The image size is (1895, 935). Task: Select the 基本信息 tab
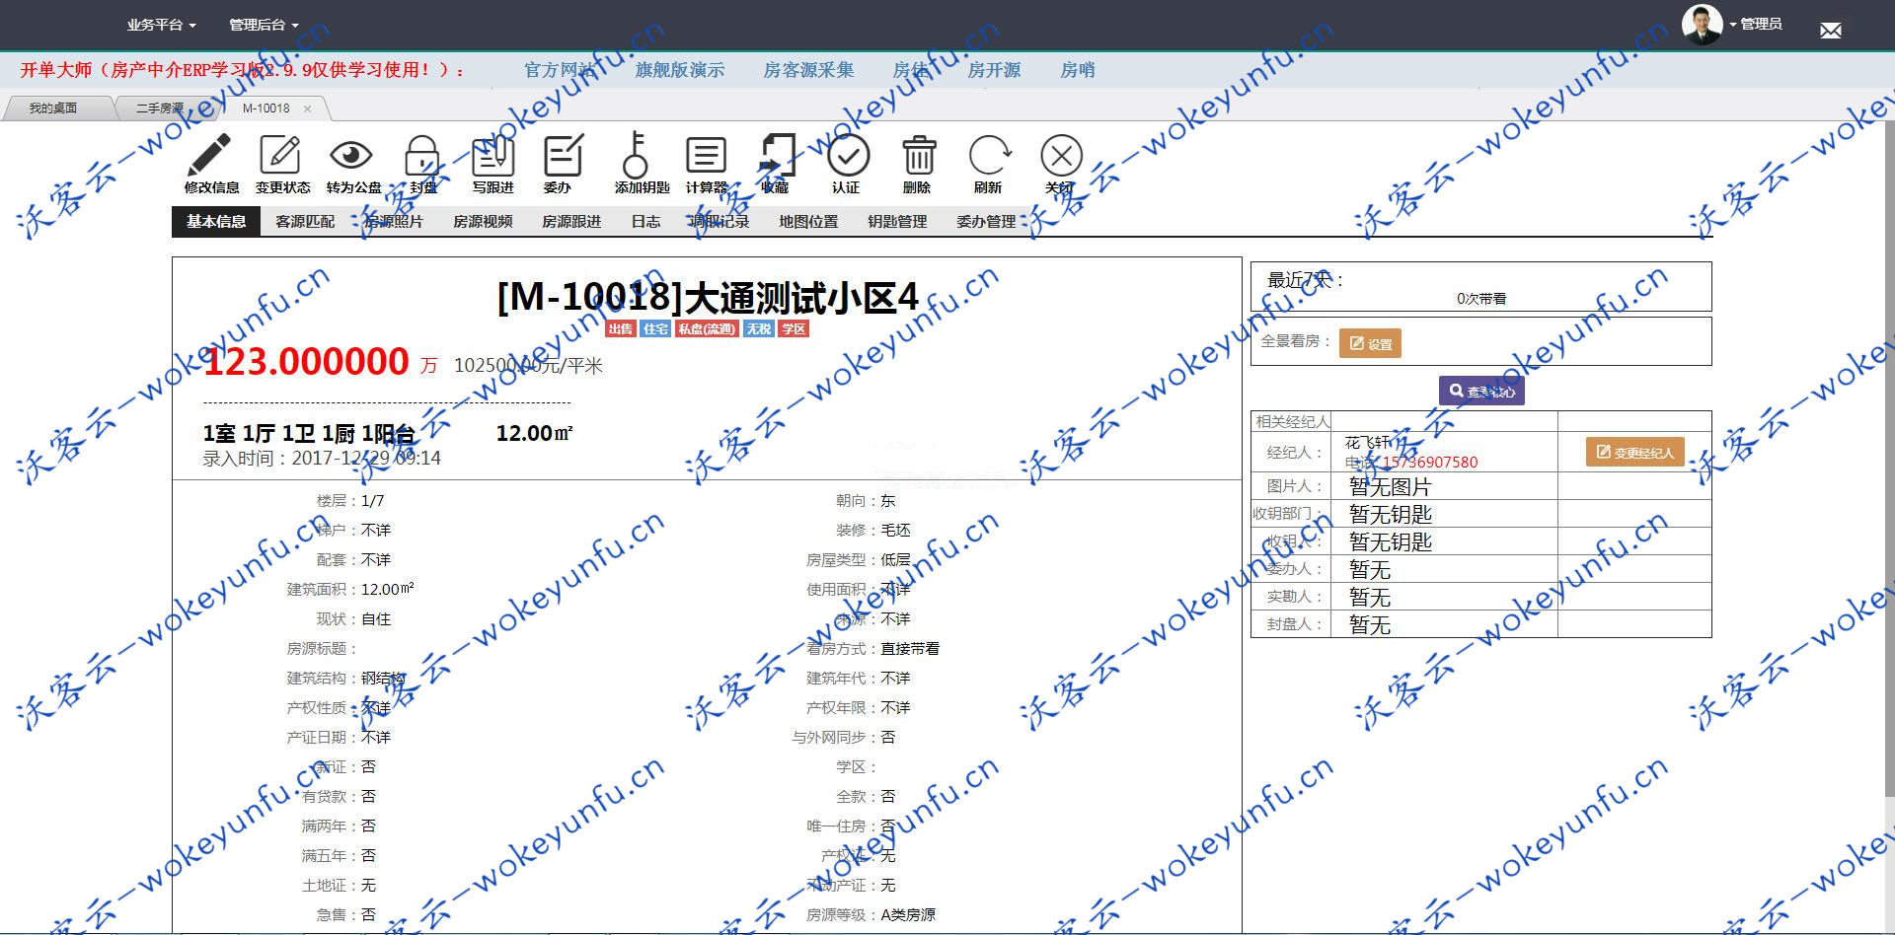tap(216, 221)
